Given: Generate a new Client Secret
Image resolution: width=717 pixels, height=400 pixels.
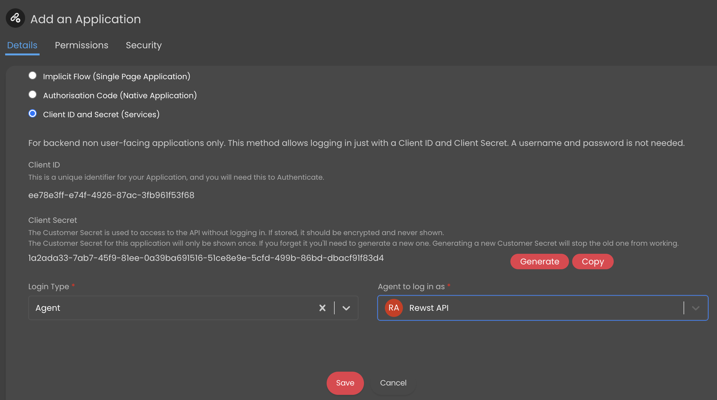Looking at the screenshot, I should click(539, 262).
